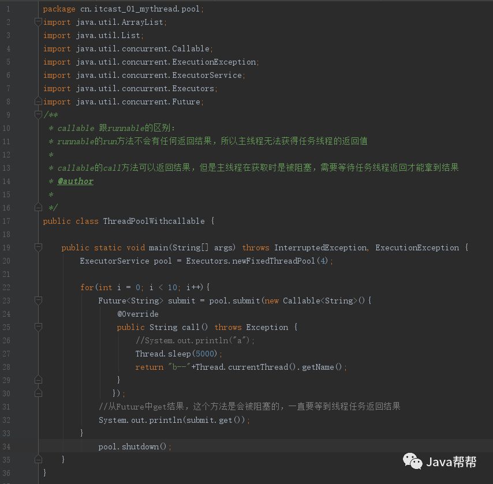This screenshot has width=493, height=484.
Task: Collapse imports fold marker at line 2
Action: point(38,22)
